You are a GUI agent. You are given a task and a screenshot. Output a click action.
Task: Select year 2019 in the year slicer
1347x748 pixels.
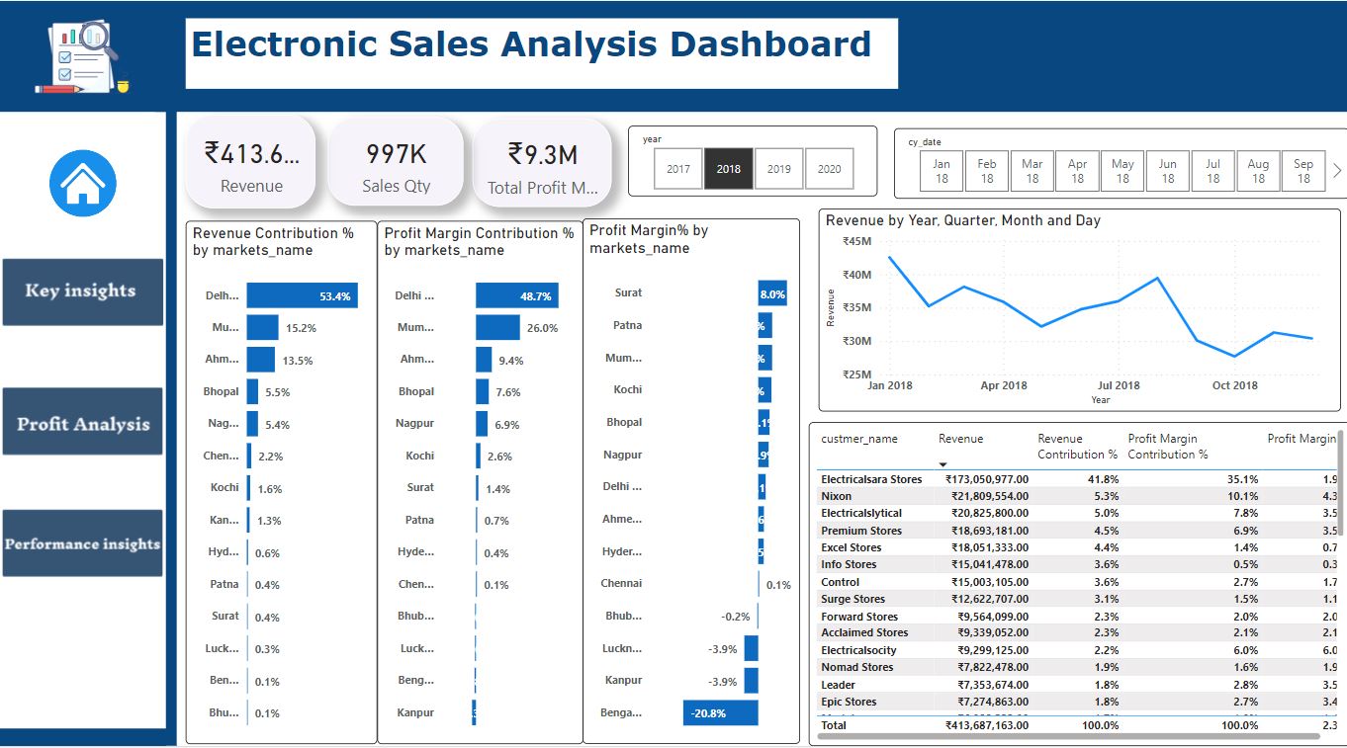point(778,169)
